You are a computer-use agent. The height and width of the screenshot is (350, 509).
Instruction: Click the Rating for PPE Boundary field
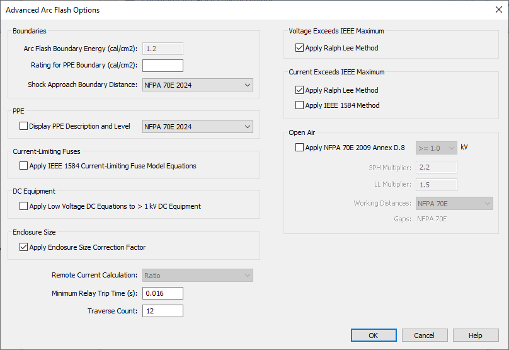[x=163, y=66]
